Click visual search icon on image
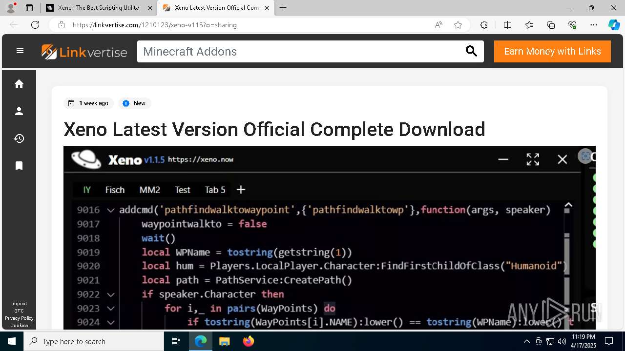625x351 pixels. [585, 156]
